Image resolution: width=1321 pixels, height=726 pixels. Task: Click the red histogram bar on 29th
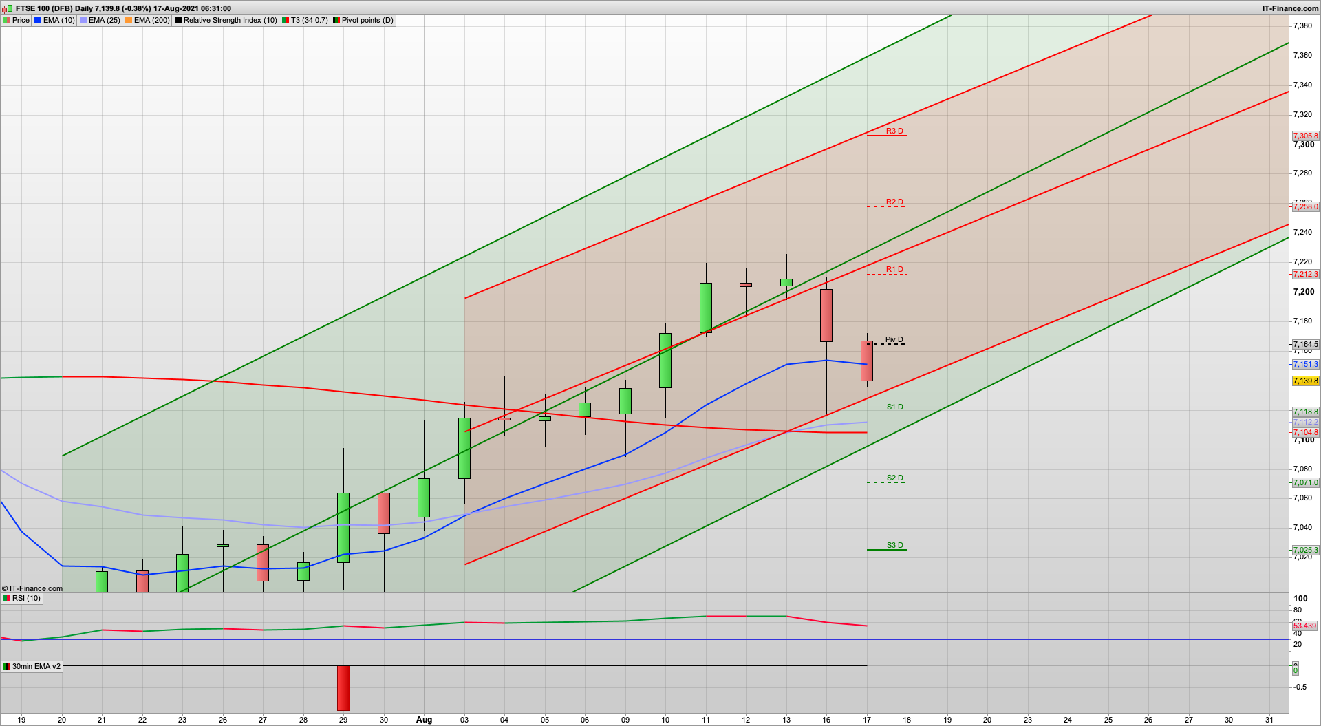click(343, 688)
